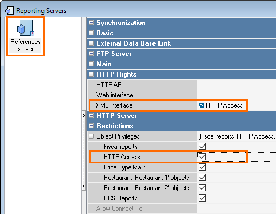Collapse the Restrictions section
Image resolution: width=276 pixels, height=214 pixels.
(x=91, y=126)
